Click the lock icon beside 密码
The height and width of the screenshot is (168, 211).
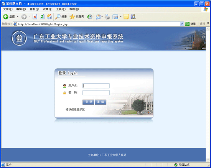point(64,93)
